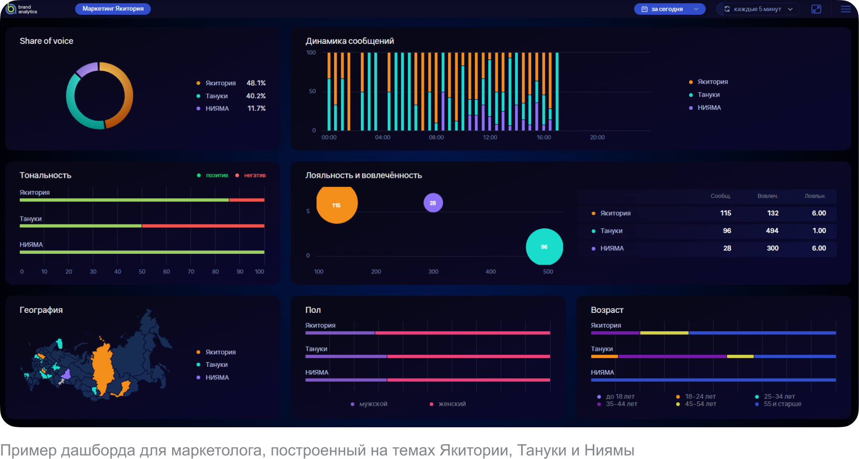The width and height of the screenshot is (859, 459).
Task: Open the за сегодня period dropdown
Action: tap(669, 9)
